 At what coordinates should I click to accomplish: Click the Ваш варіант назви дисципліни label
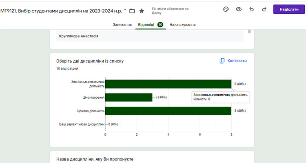pyautogui.click(x=82, y=124)
